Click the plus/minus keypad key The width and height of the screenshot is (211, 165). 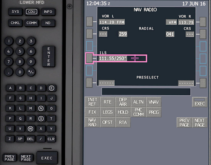(31, 72)
